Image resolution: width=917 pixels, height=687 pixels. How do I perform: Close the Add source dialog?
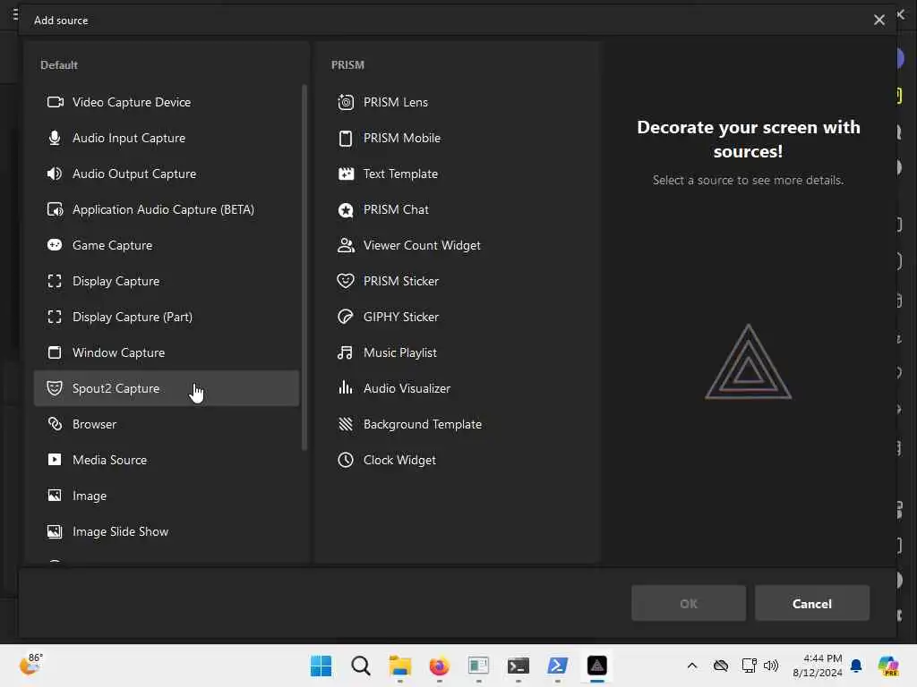(x=879, y=20)
